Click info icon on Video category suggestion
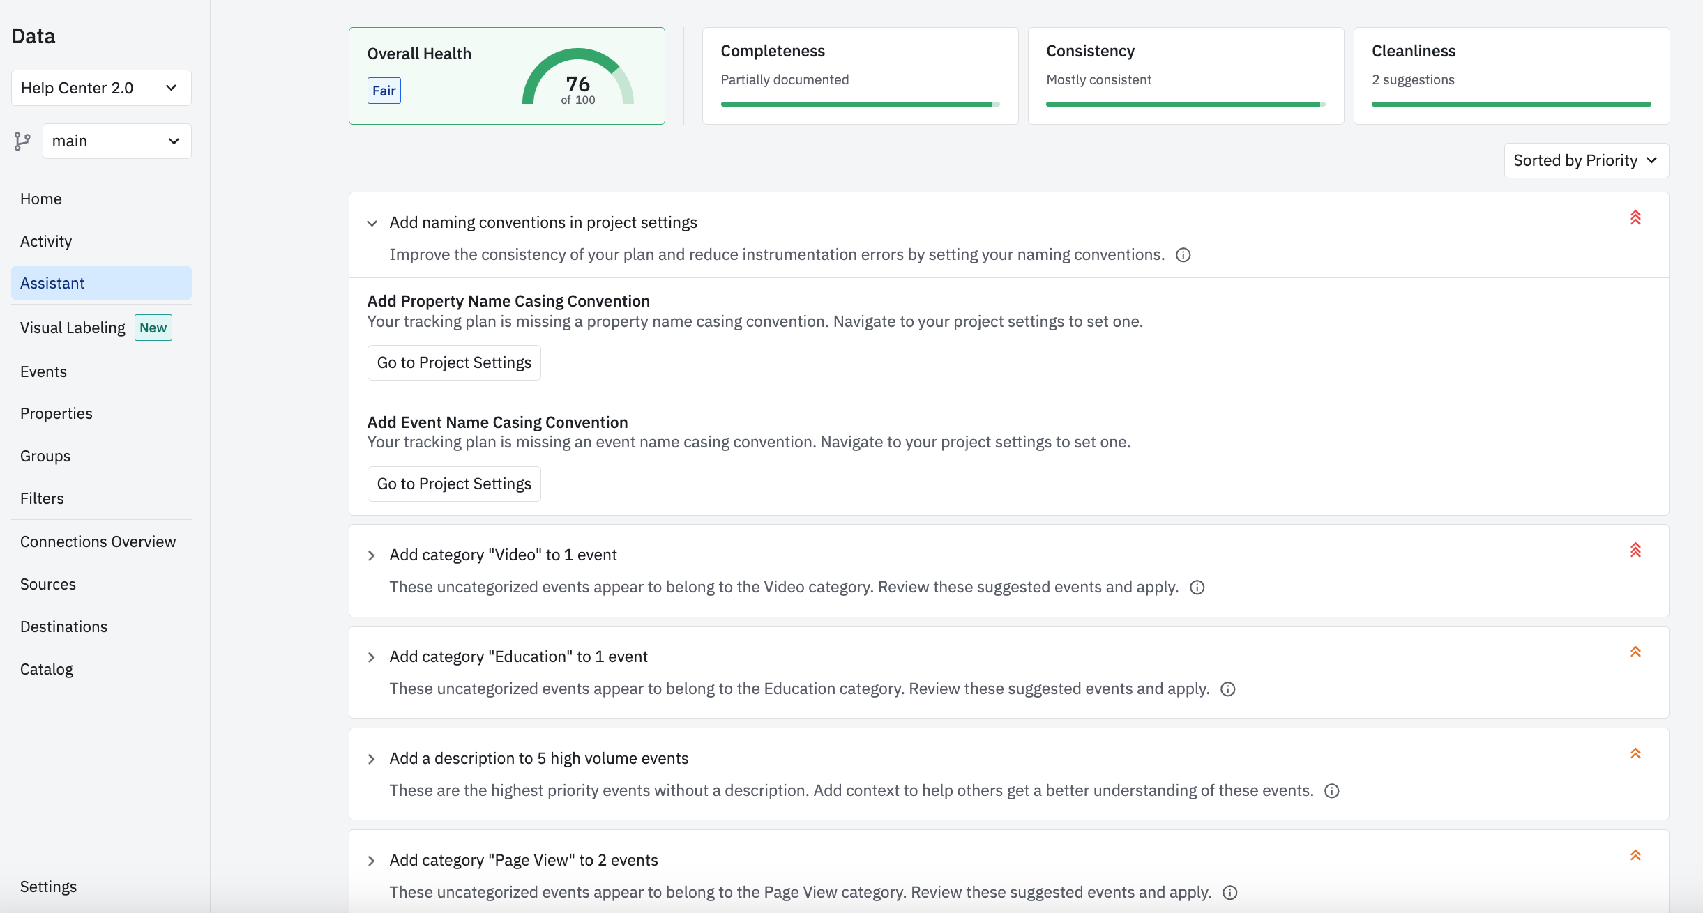Image resolution: width=1703 pixels, height=913 pixels. coord(1197,588)
